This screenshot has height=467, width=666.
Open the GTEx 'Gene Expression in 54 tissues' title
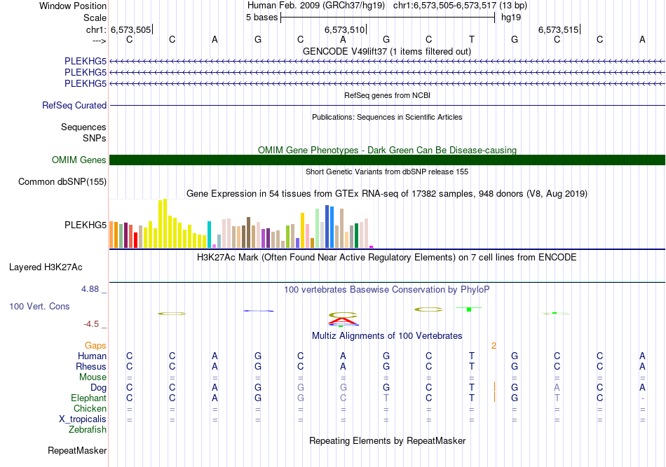(x=387, y=194)
